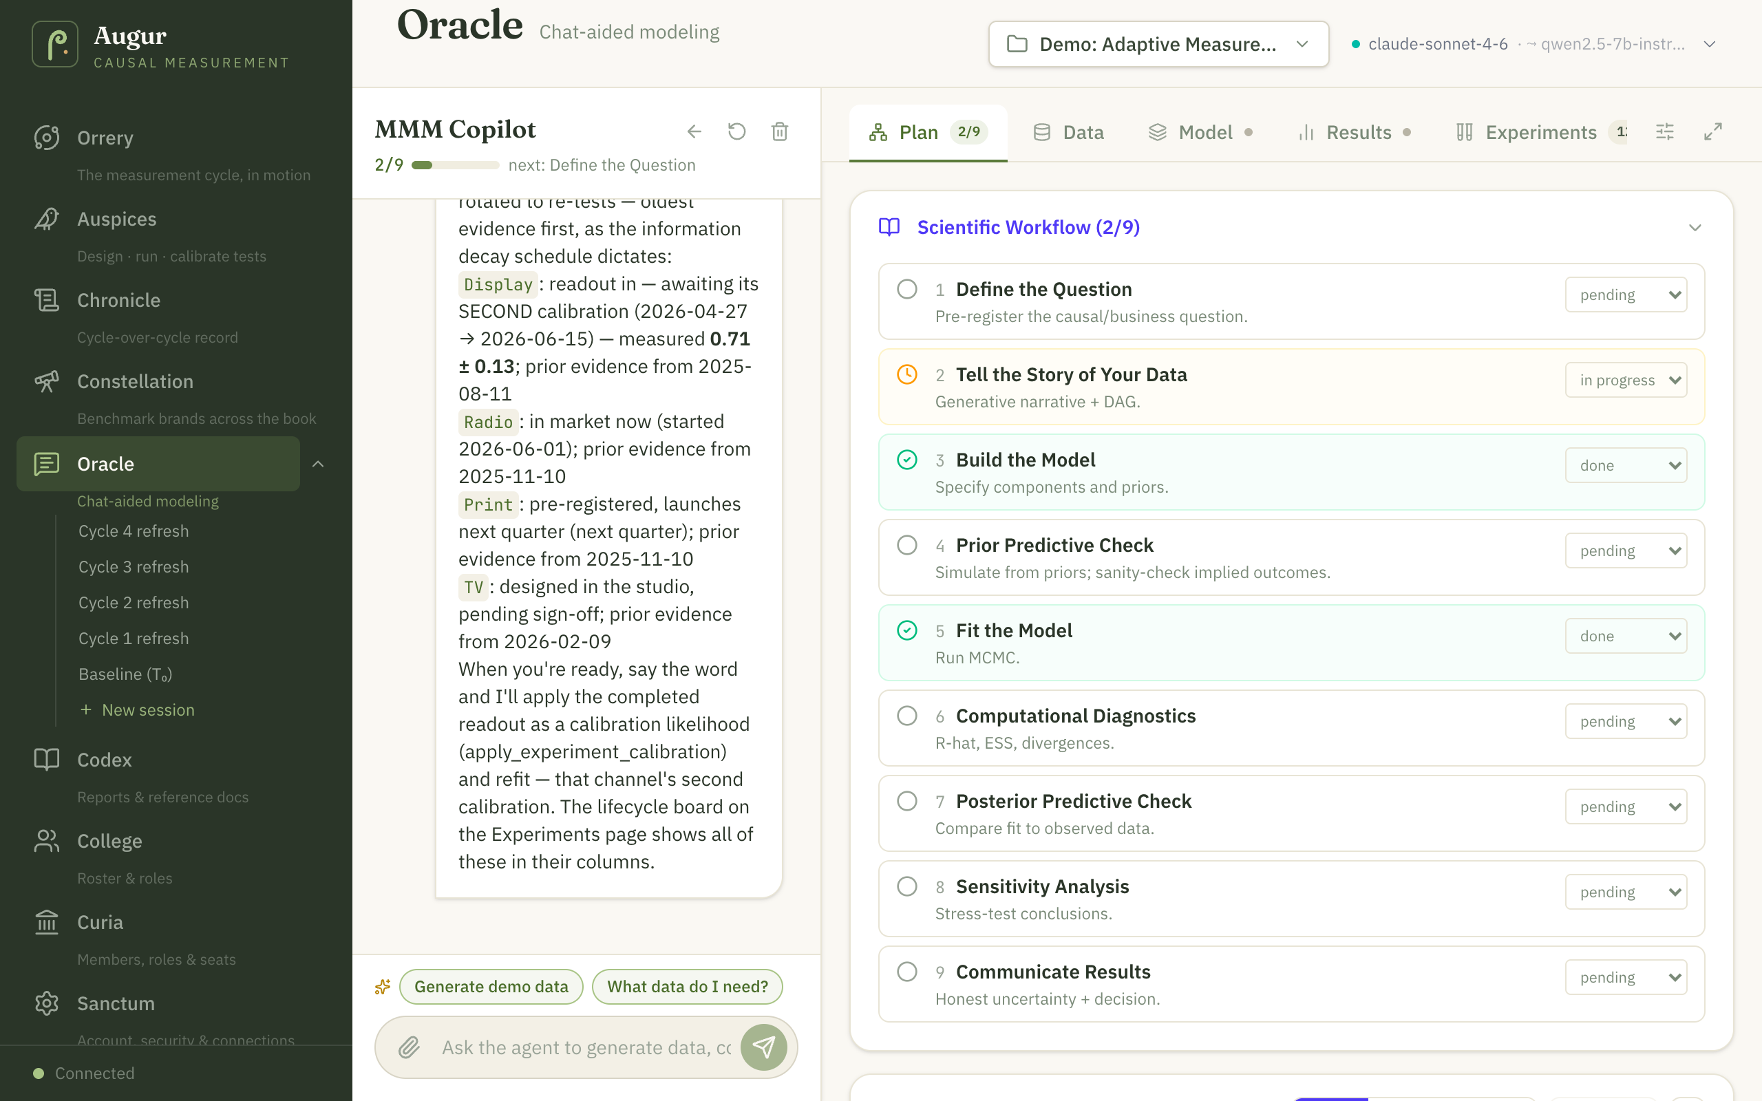This screenshot has height=1101, width=1762.
Task: Open the Sanctum gear icon
Action: point(47,1003)
